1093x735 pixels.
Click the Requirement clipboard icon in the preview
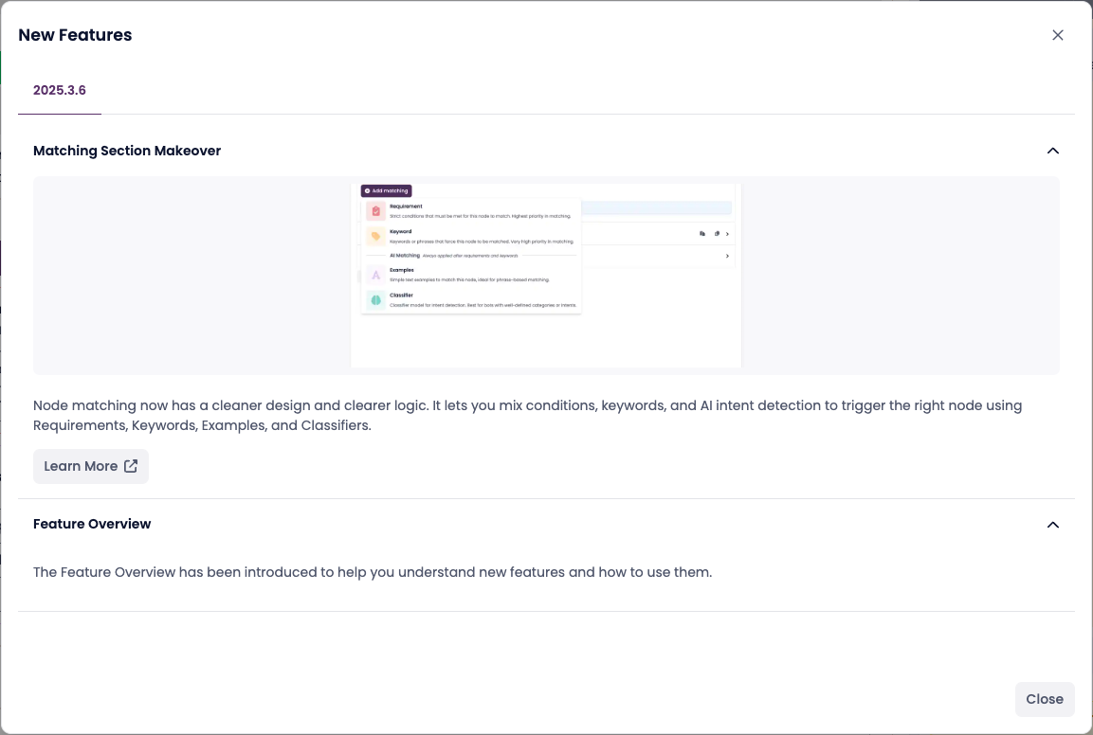[375, 210]
